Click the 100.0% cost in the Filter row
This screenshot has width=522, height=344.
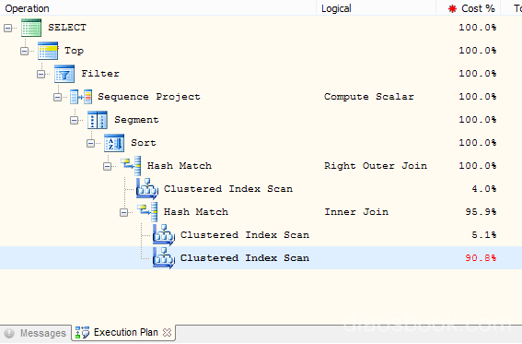478,74
